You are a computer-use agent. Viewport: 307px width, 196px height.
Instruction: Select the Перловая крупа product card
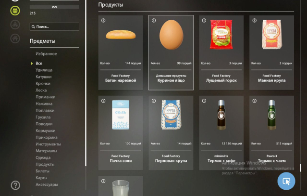pyautogui.click(x=171, y=133)
